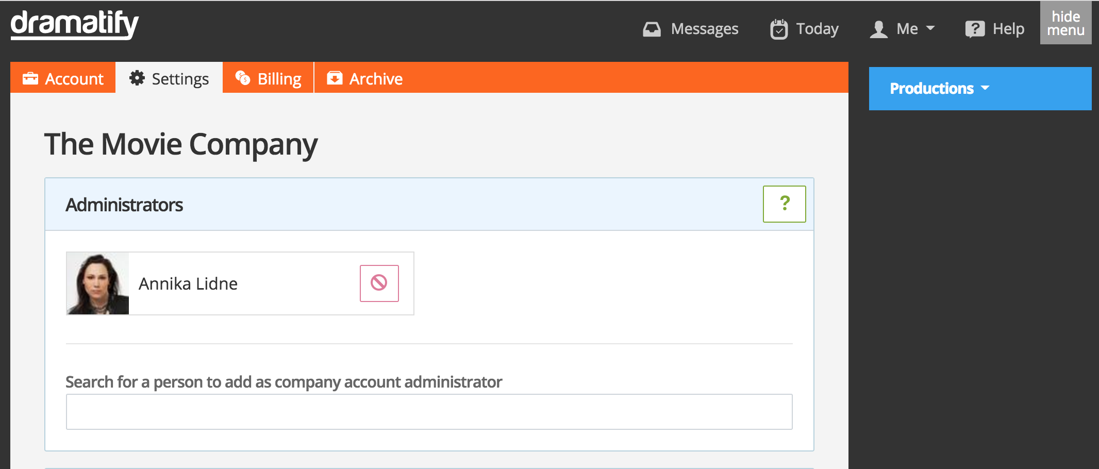This screenshot has height=469, width=1099.
Task: Switch to the Archive tab
Action: coord(375,79)
